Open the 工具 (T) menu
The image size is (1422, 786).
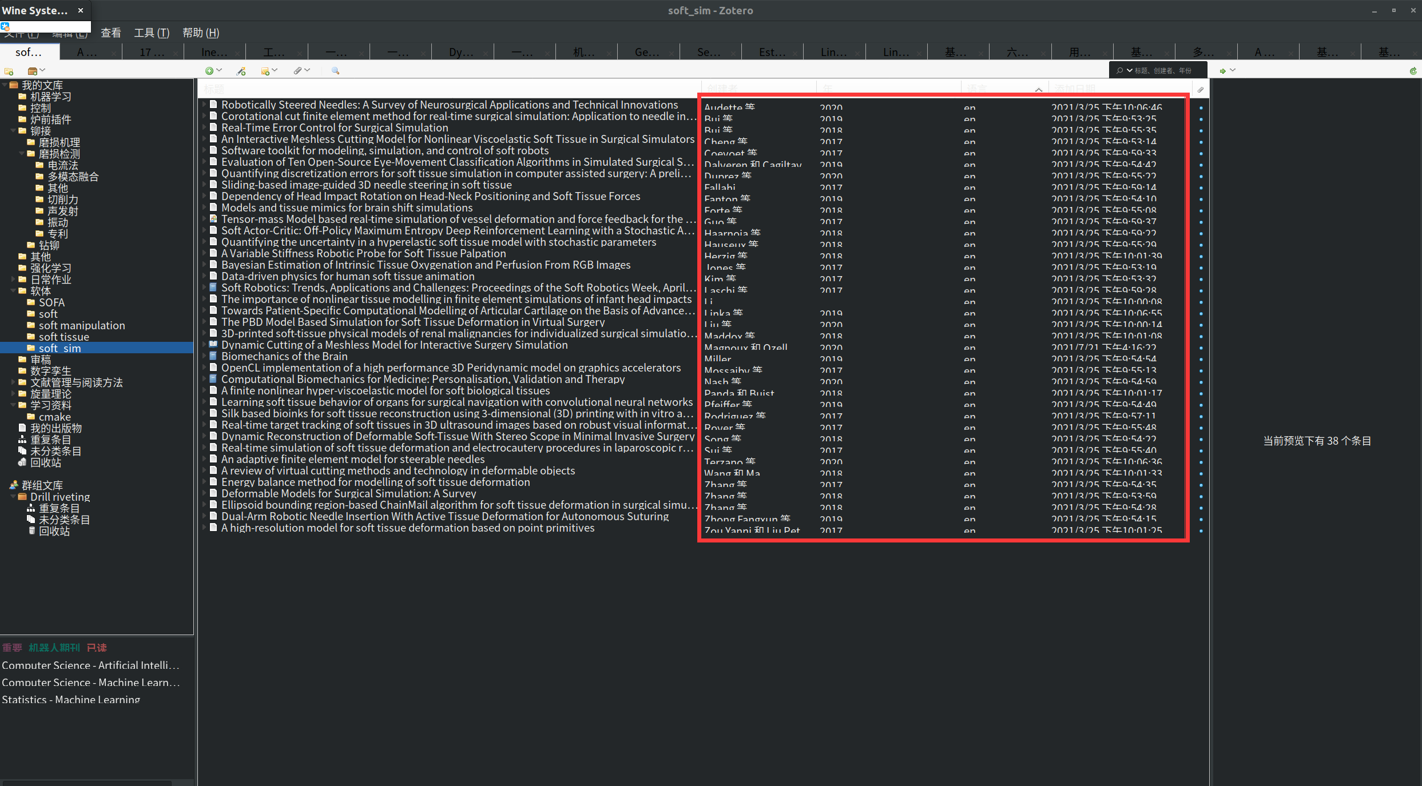152,33
